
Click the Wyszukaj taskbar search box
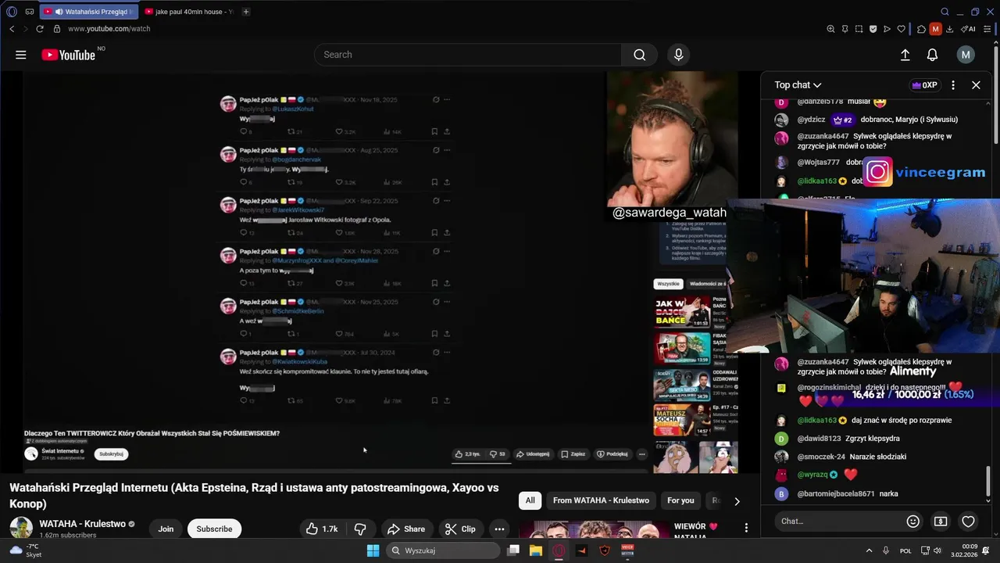point(443,550)
